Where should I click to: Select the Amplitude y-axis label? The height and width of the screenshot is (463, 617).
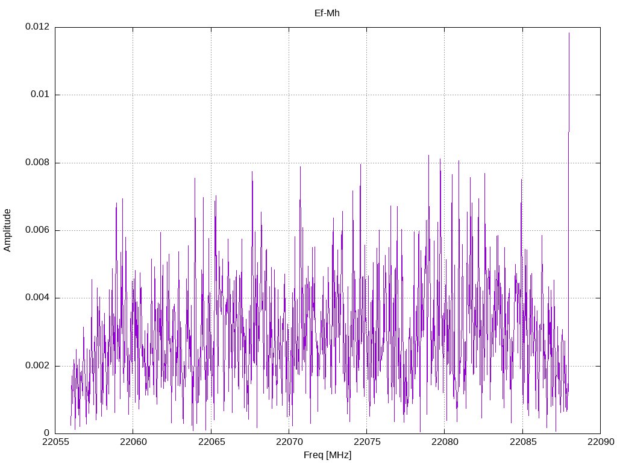7,230
